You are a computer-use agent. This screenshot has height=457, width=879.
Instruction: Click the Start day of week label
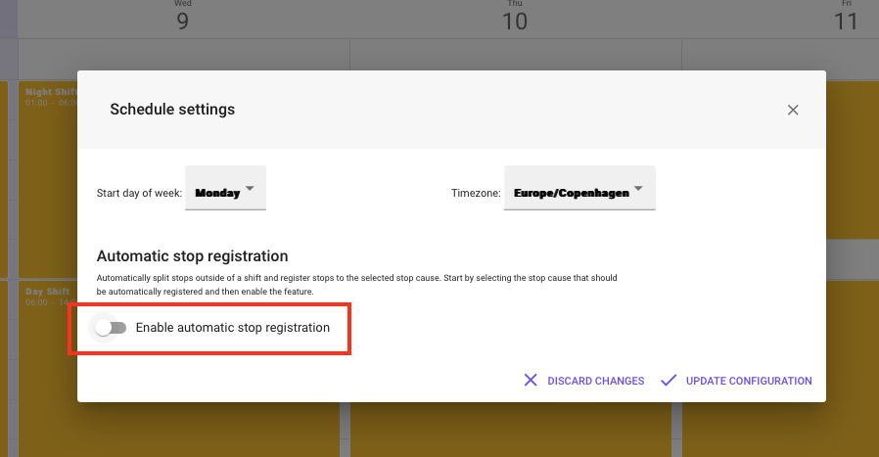tap(139, 193)
